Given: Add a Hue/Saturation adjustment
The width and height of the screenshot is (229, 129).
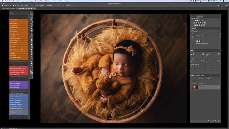Looking at the screenshot, I should (194, 23).
